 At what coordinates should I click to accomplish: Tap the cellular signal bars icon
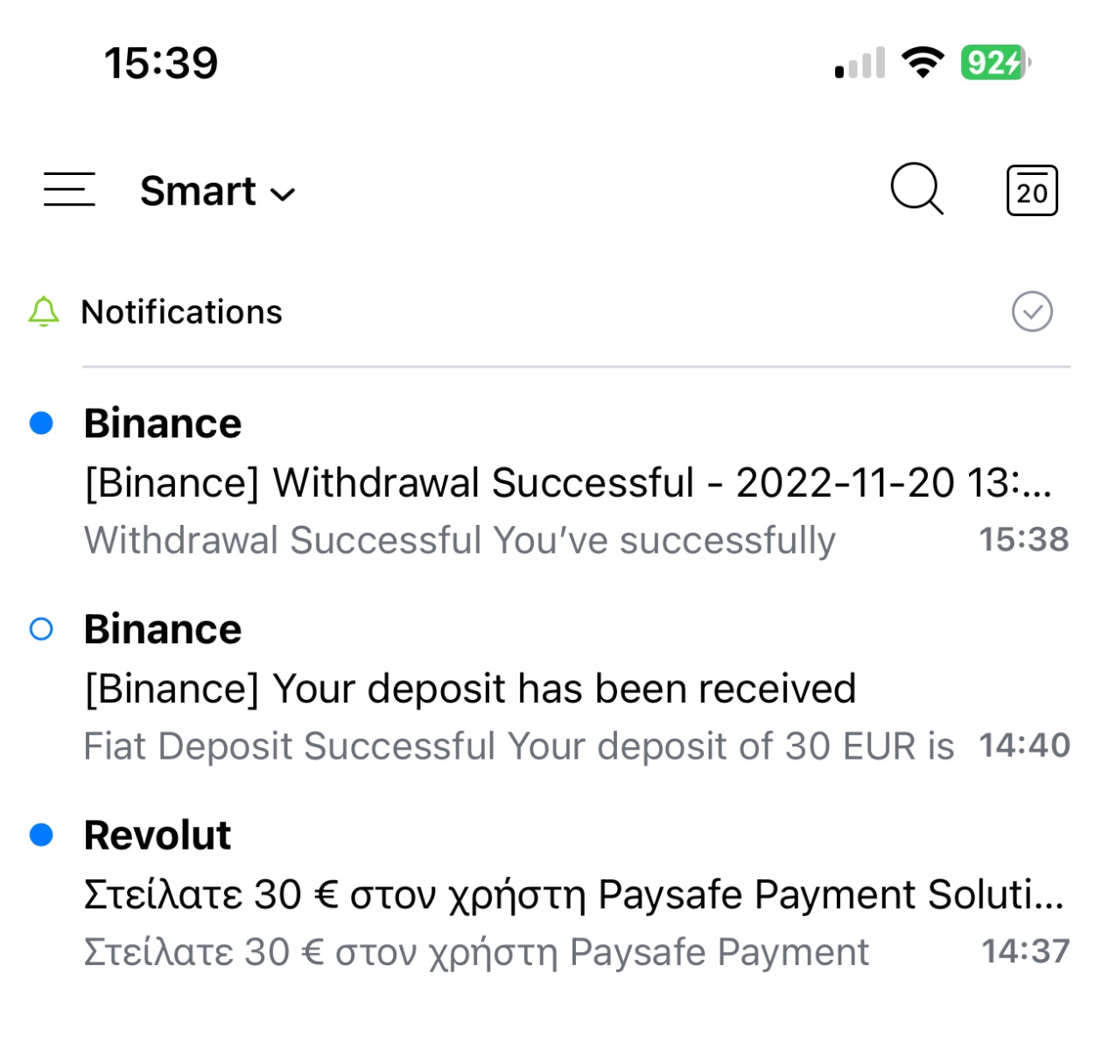coord(860,62)
